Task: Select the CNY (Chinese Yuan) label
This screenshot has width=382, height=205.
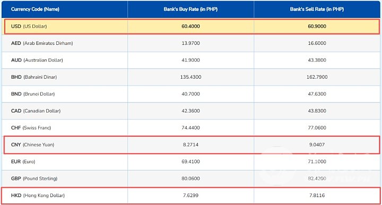Action: pyautogui.click(x=33, y=145)
